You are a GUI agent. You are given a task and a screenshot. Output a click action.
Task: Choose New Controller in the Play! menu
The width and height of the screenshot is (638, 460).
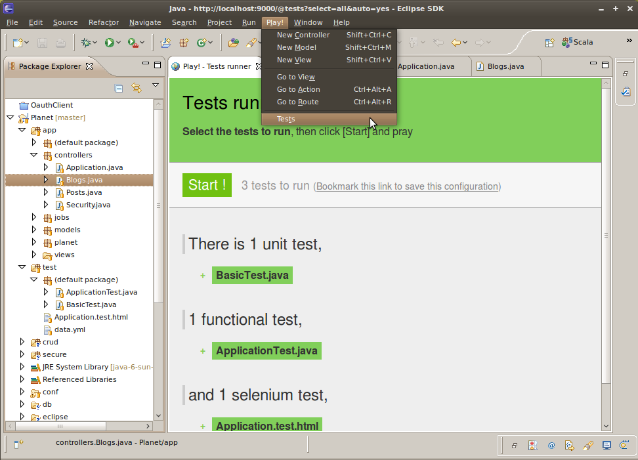[303, 35]
